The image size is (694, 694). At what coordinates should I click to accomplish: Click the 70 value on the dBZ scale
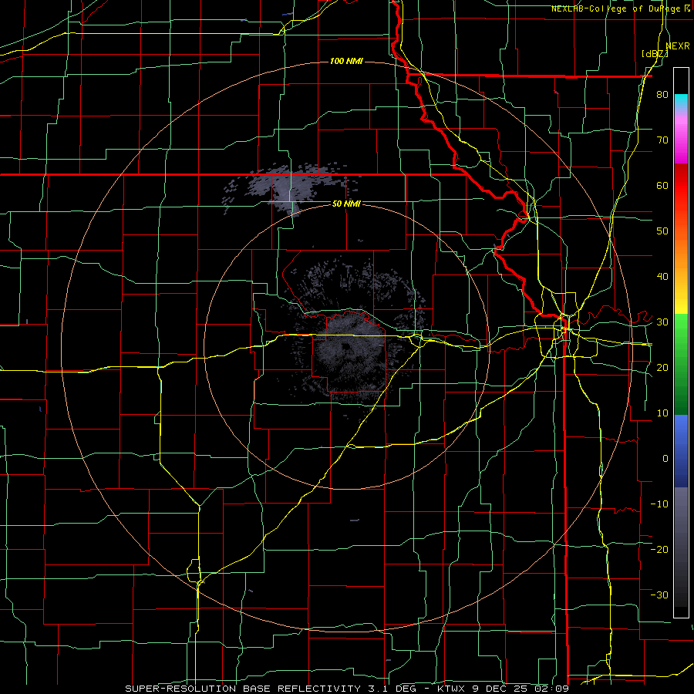click(662, 140)
